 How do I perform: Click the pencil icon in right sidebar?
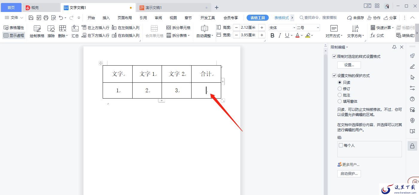412,66
